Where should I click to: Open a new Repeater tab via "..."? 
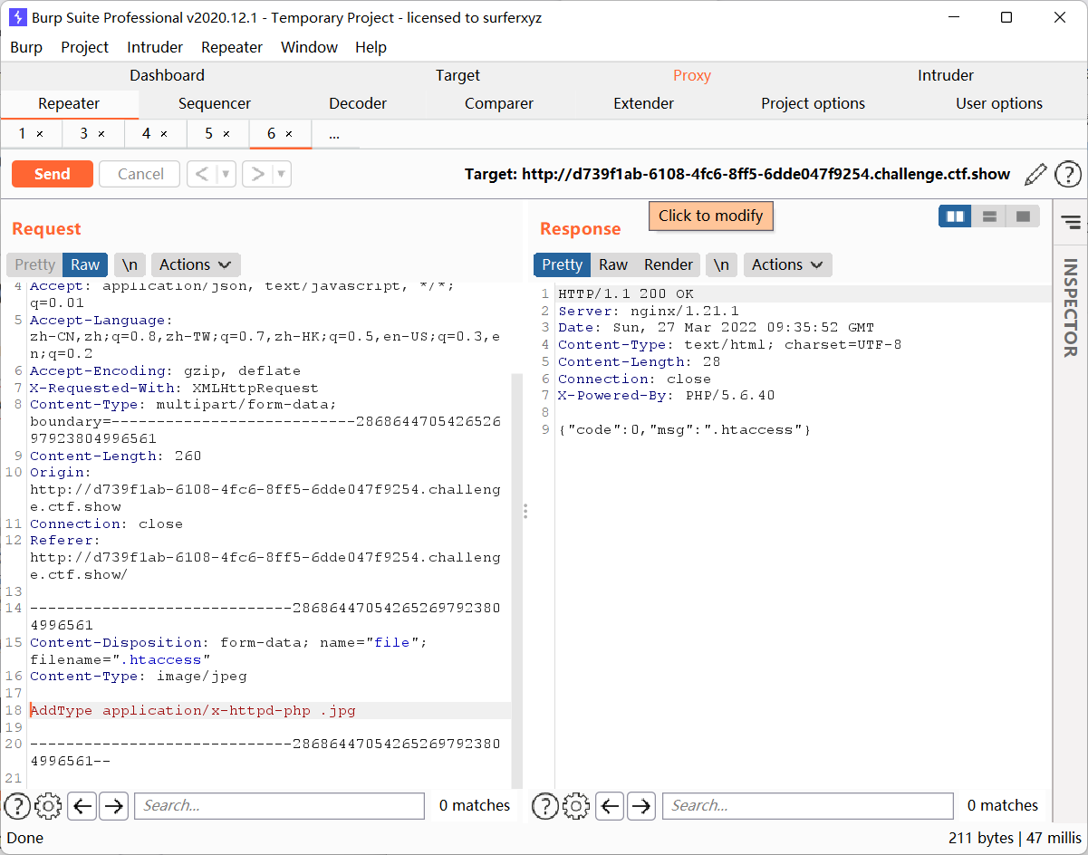[334, 134]
